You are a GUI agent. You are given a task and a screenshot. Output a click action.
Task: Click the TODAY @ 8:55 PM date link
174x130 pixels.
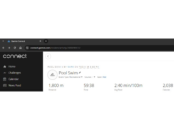point(89,67)
